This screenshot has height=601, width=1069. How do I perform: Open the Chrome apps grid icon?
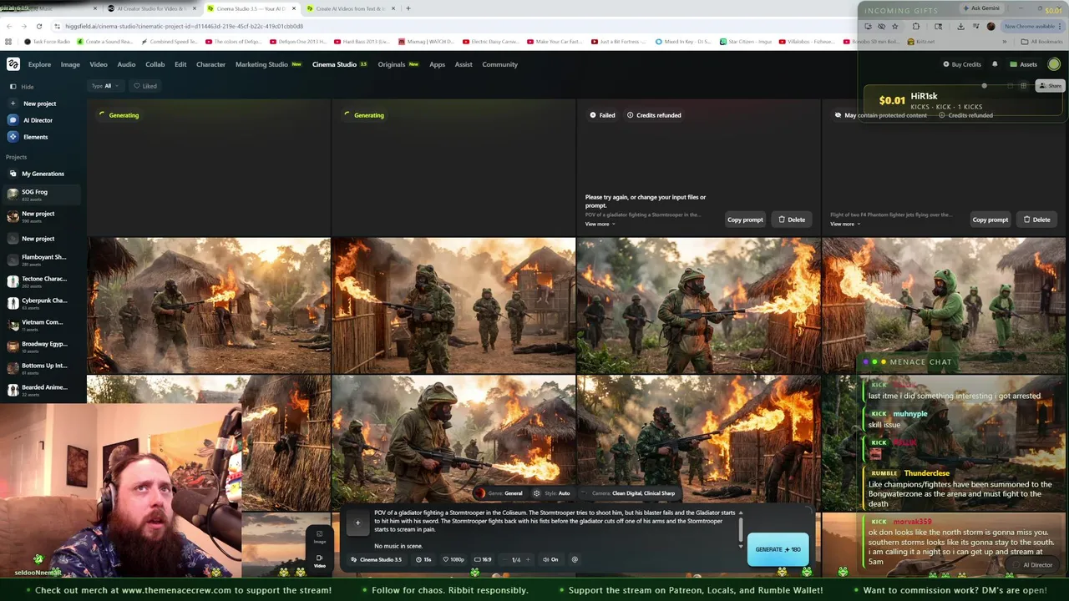click(8, 42)
